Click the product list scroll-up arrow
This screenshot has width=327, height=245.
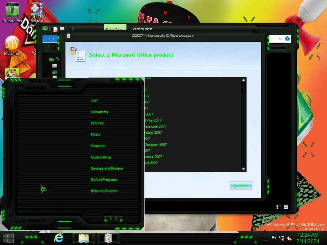point(243,80)
